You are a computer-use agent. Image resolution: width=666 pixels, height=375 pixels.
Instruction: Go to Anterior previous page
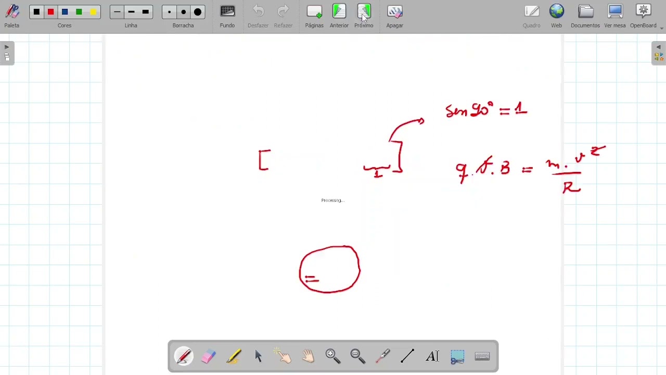click(339, 16)
